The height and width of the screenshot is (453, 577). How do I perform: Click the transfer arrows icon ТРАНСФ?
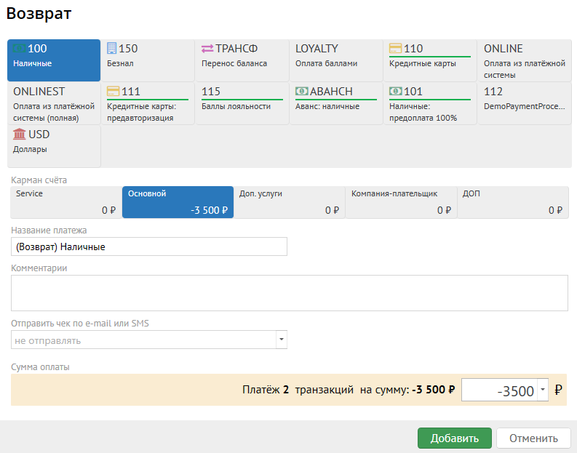pyautogui.click(x=207, y=49)
